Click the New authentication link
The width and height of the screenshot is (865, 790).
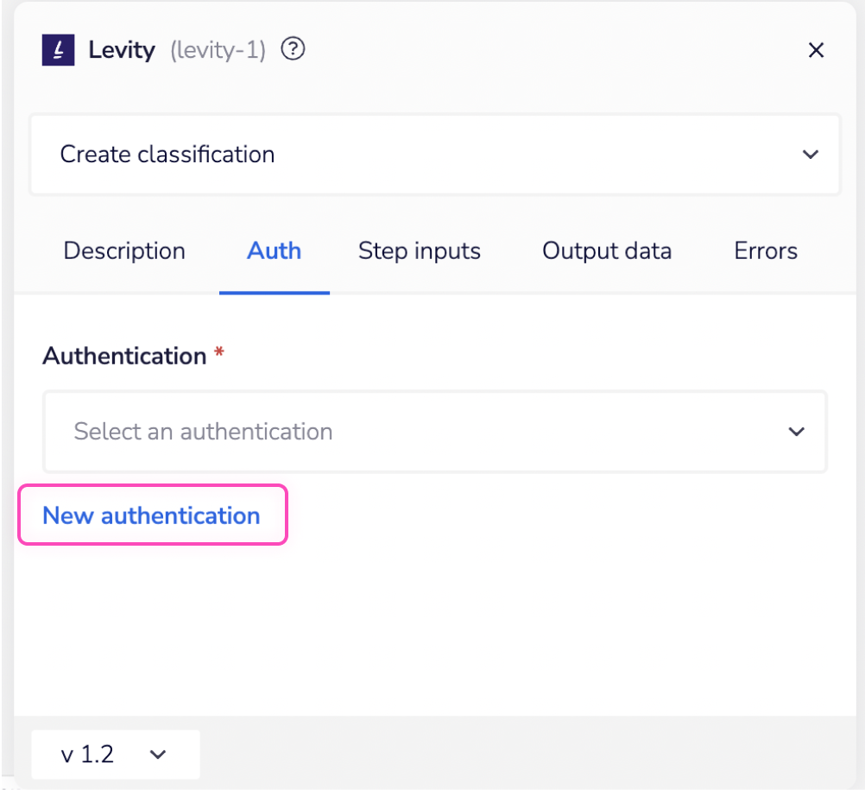coord(152,515)
